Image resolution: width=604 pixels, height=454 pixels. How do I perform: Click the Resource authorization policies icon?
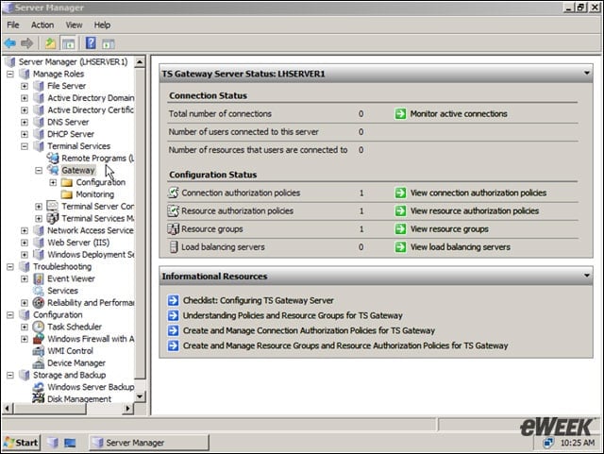(174, 210)
